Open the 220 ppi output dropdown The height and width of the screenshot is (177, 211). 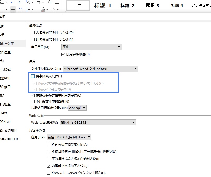click(77, 108)
